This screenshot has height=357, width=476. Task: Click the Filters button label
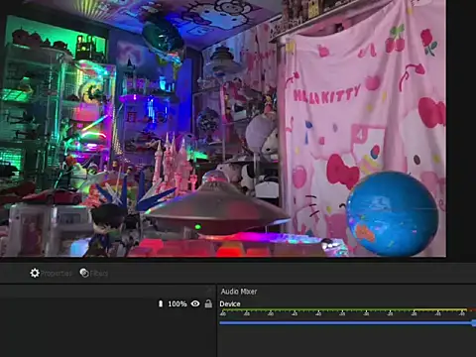99,274
